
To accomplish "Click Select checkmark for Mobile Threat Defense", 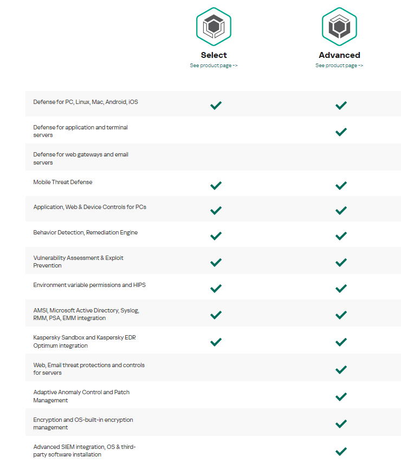I will click(216, 185).
